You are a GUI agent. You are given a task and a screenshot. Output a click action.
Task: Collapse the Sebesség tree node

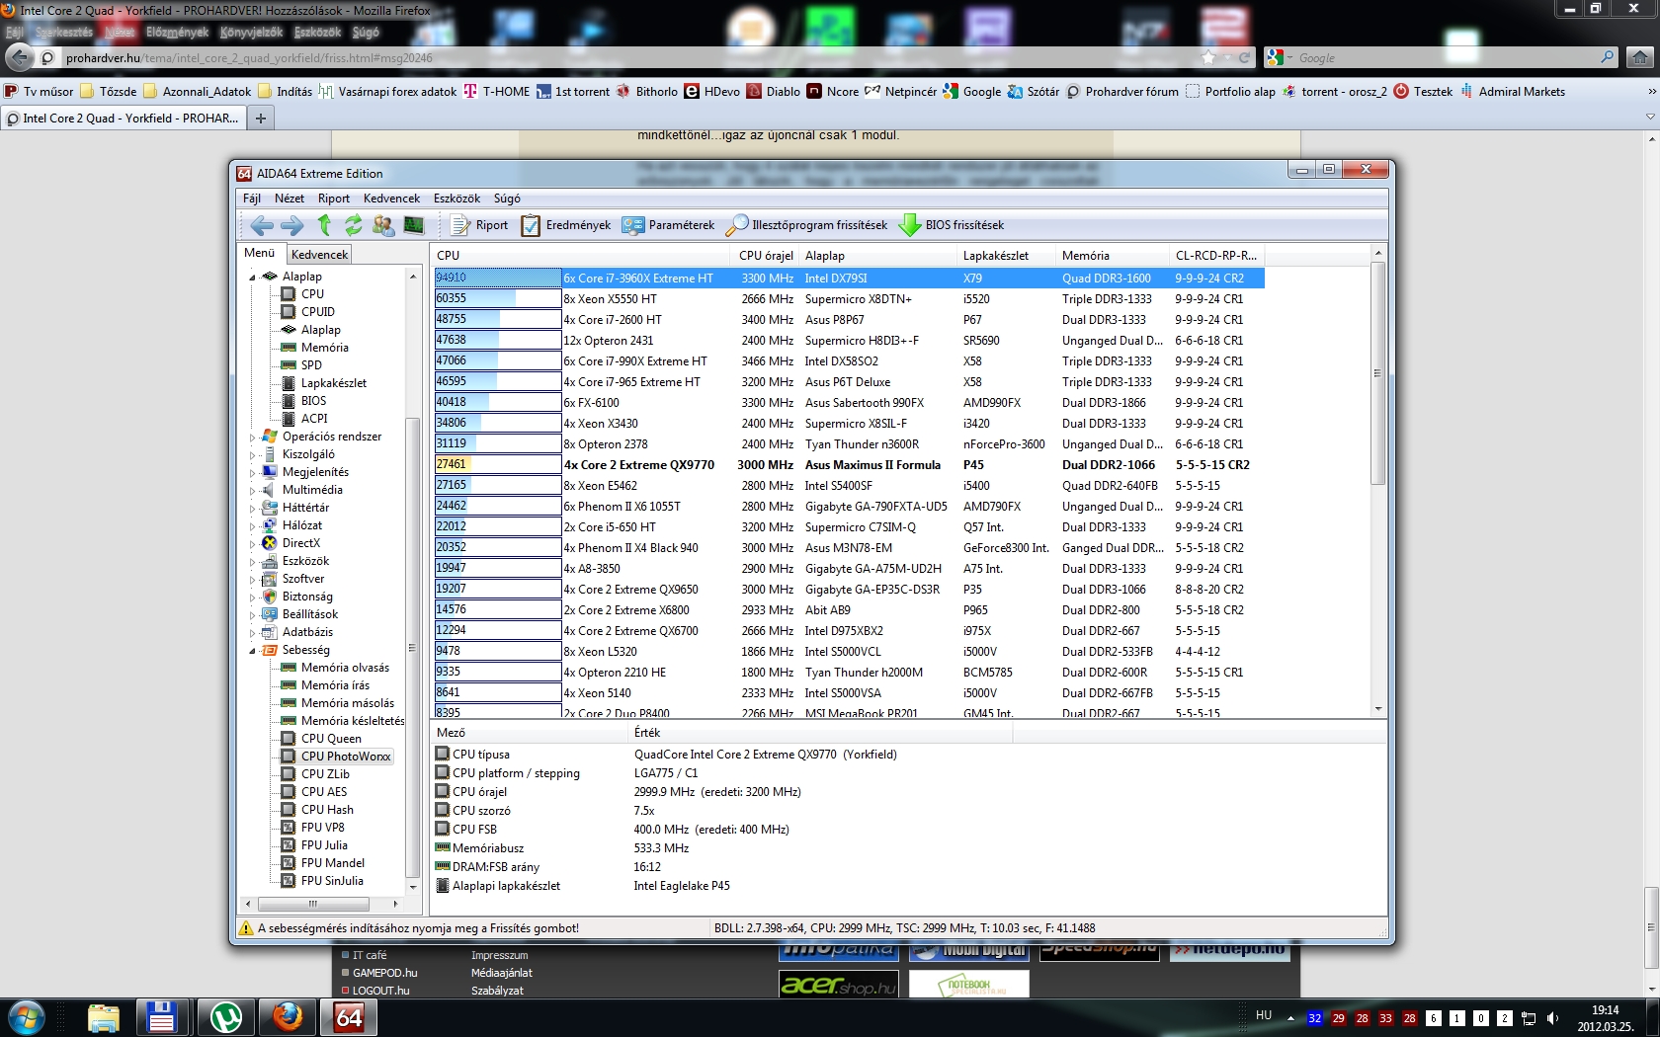[252, 650]
